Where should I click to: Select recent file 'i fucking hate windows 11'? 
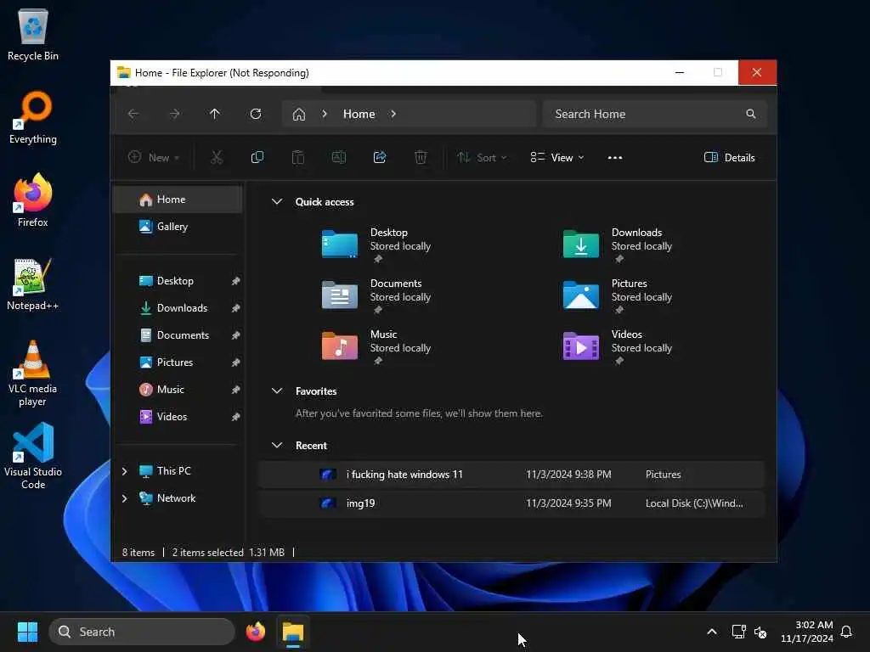click(x=511, y=475)
